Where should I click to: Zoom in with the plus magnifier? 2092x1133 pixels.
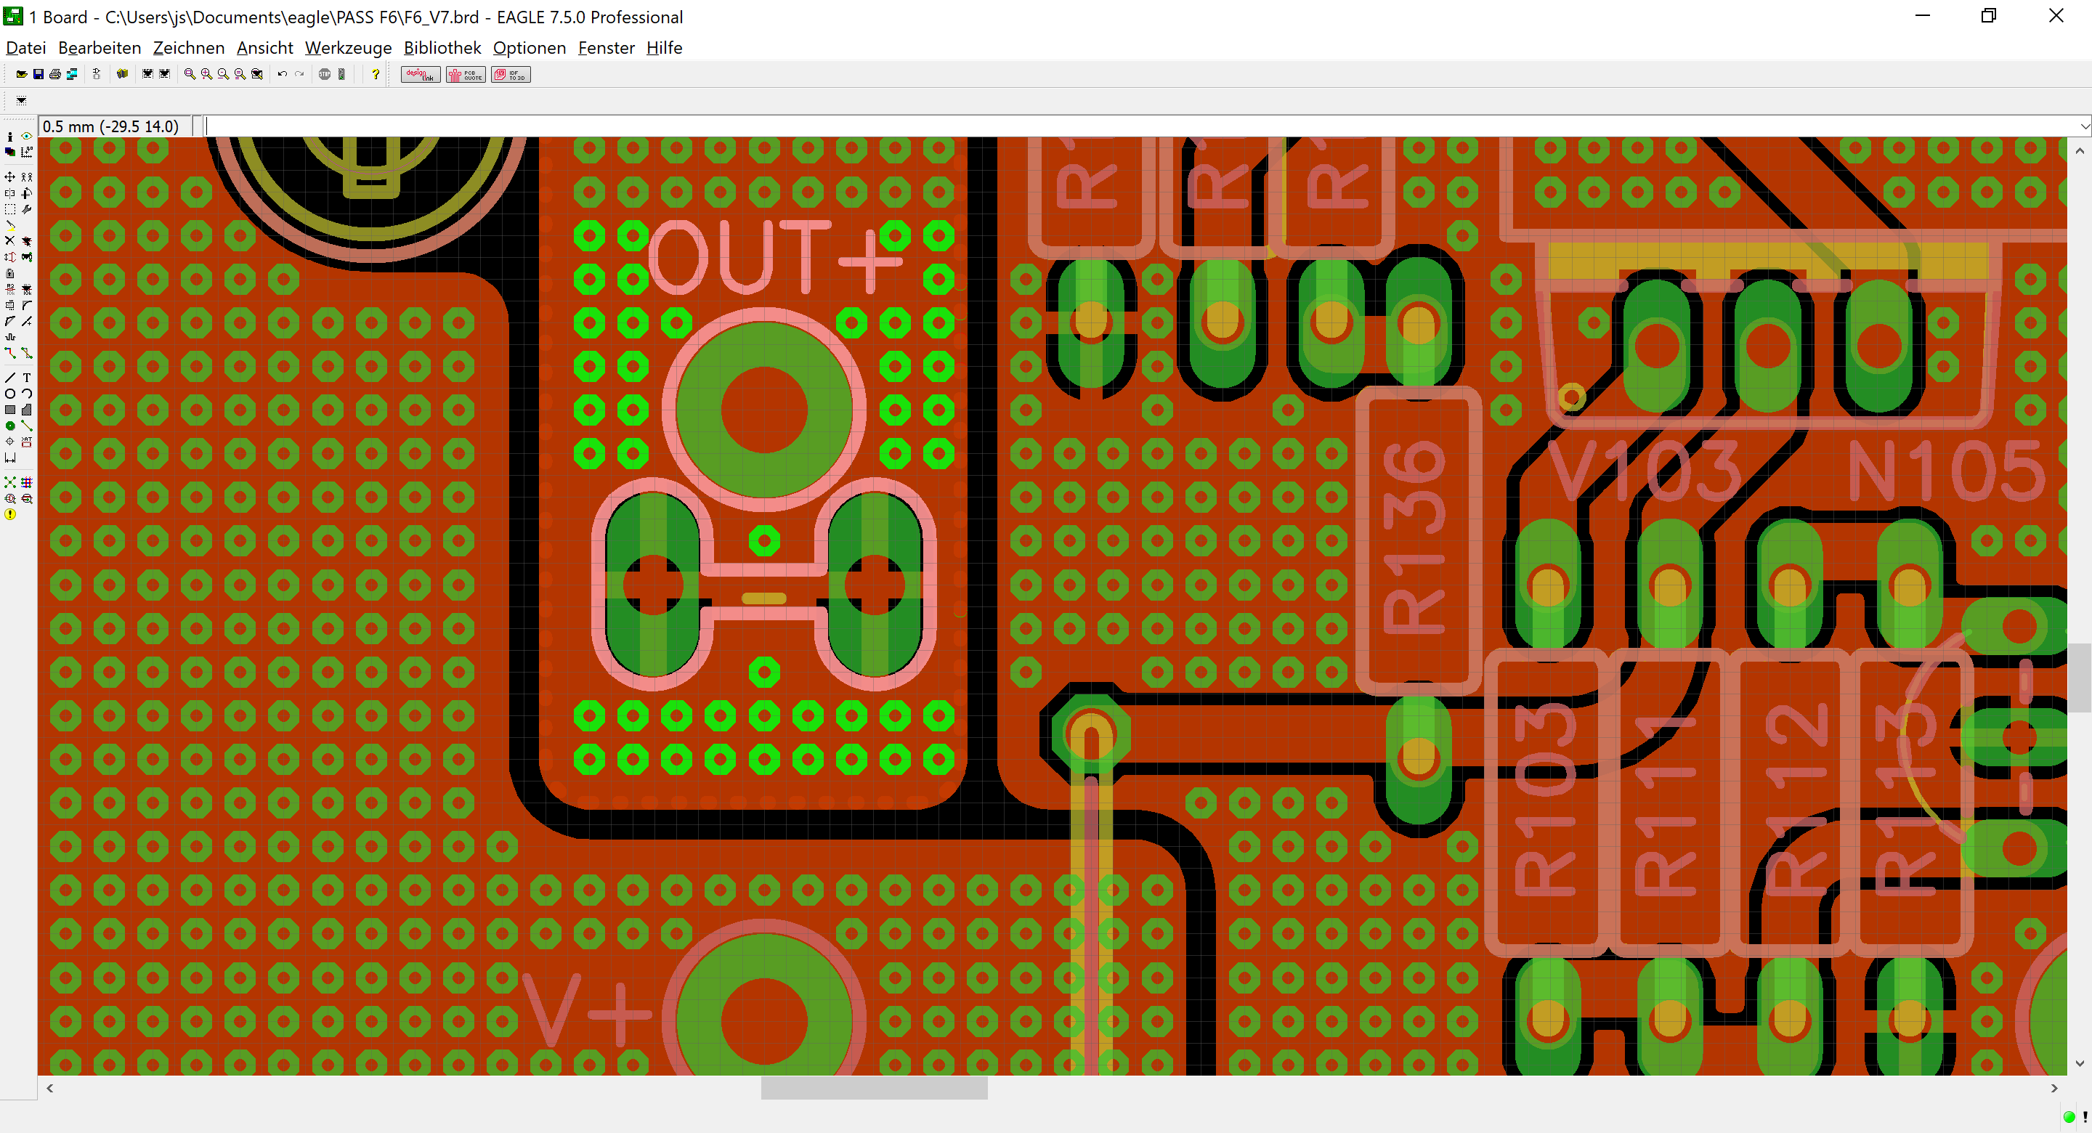[207, 75]
